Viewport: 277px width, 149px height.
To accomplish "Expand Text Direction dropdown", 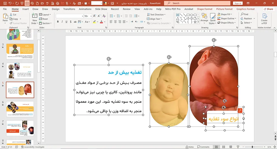I will point(156,14).
